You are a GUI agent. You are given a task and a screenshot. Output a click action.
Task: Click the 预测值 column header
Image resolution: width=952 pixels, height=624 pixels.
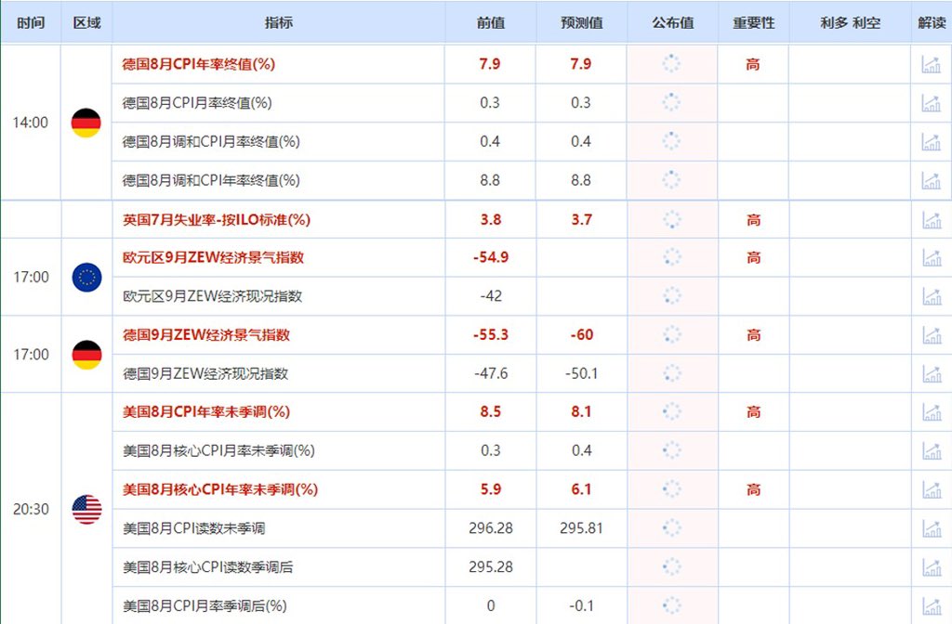pyautogui.click(x=582, y=22)
